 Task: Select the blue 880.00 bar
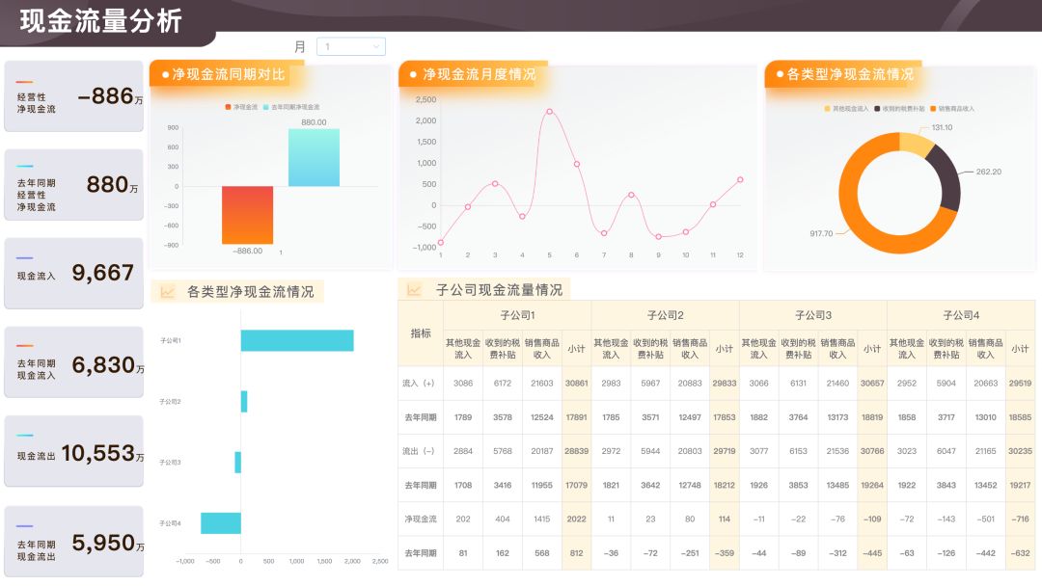(314, 157)
